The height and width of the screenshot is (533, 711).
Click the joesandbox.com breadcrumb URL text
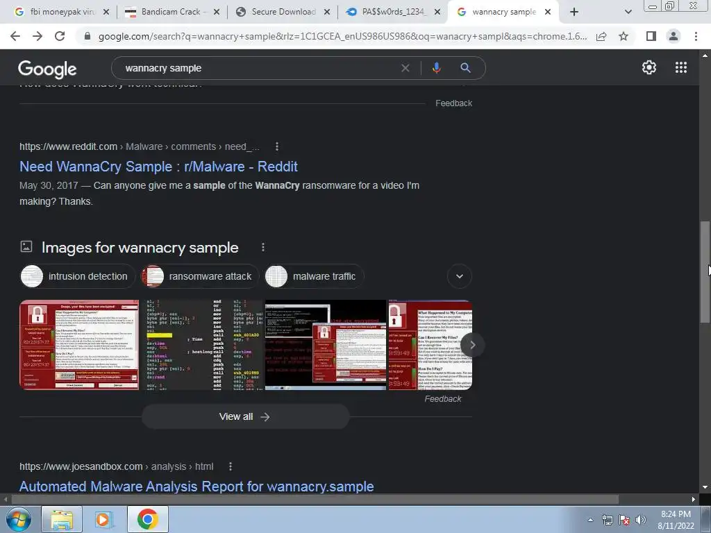81,466
